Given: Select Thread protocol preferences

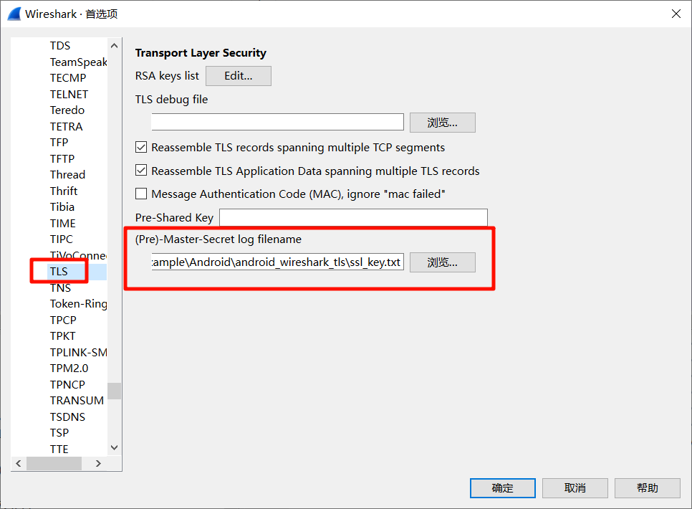Looking at the screenshot, I should pos(67,174).
